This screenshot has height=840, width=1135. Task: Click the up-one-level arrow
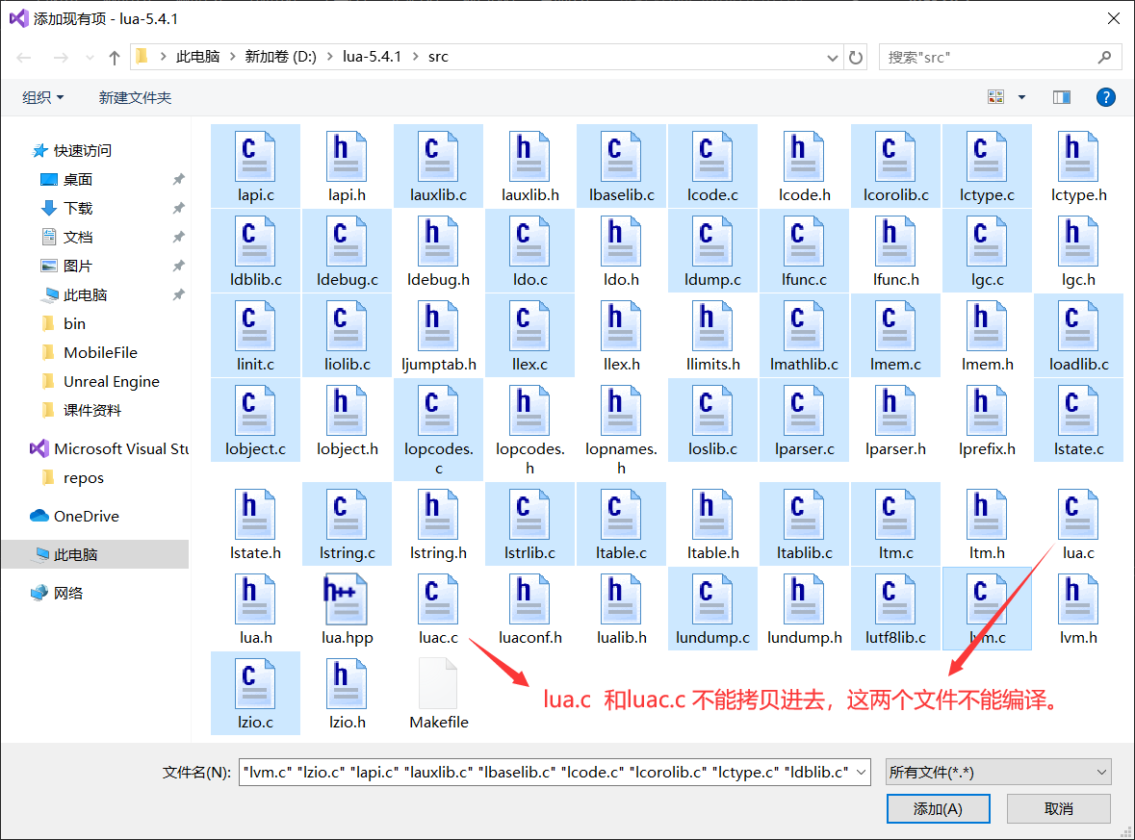[114, 57]
